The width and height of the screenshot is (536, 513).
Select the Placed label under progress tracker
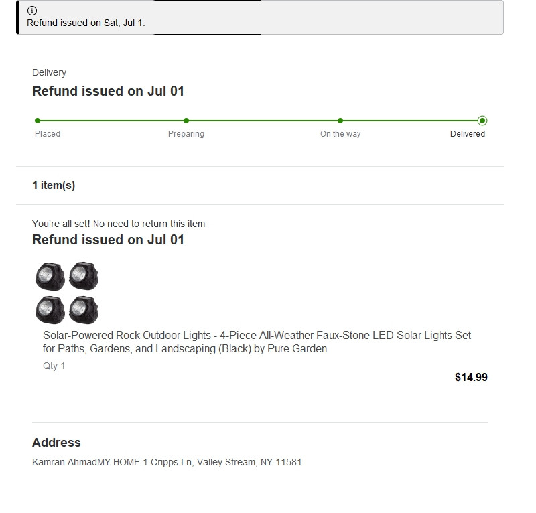point(48,134)
